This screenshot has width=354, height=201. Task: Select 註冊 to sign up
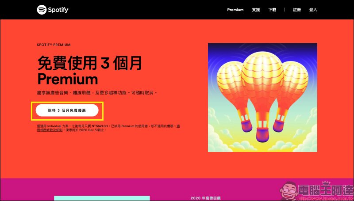pyautogui.click(x=297, y=10)
